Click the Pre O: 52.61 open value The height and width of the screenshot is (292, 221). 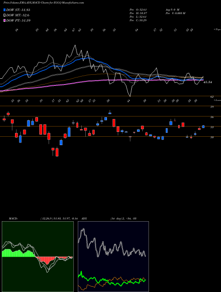pyautogui.click(x=138, y=9)
